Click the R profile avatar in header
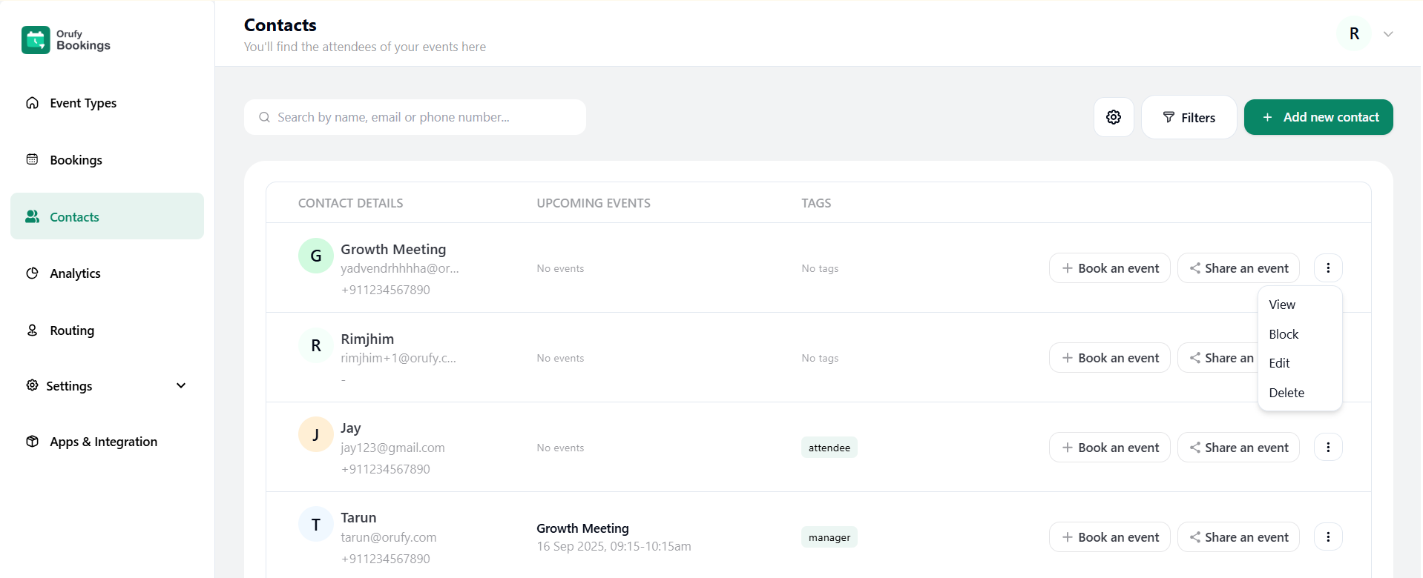The image size is (1423, 578). [x=1354, y=34]
